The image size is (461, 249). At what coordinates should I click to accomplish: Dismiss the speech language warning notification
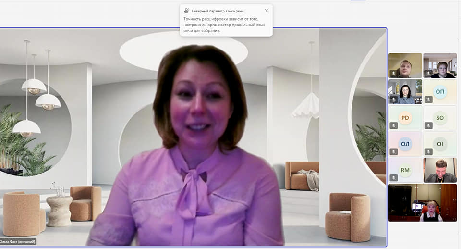[x=267, y=11]
